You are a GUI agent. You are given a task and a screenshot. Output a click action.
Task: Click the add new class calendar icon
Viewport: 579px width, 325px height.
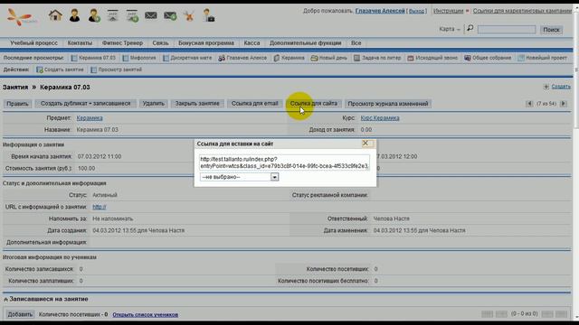(x=132, y=15)
